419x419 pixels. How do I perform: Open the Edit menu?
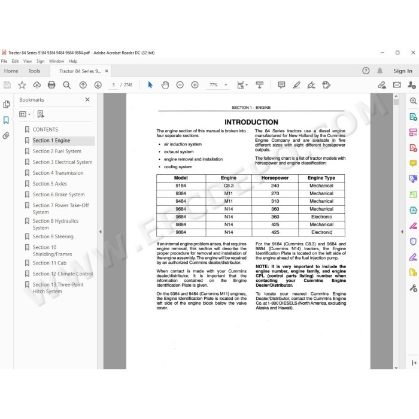coord(15,61)
